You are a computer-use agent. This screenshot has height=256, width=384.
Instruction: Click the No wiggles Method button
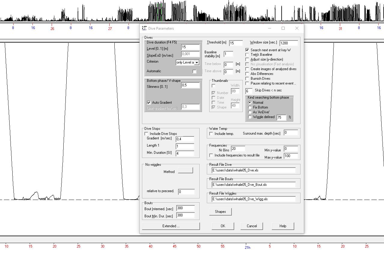[x=185, y=171]
